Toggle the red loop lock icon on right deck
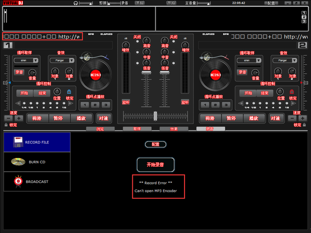Image resolution: width=311 pixels, height=233 pixels. tap(292, 92)
